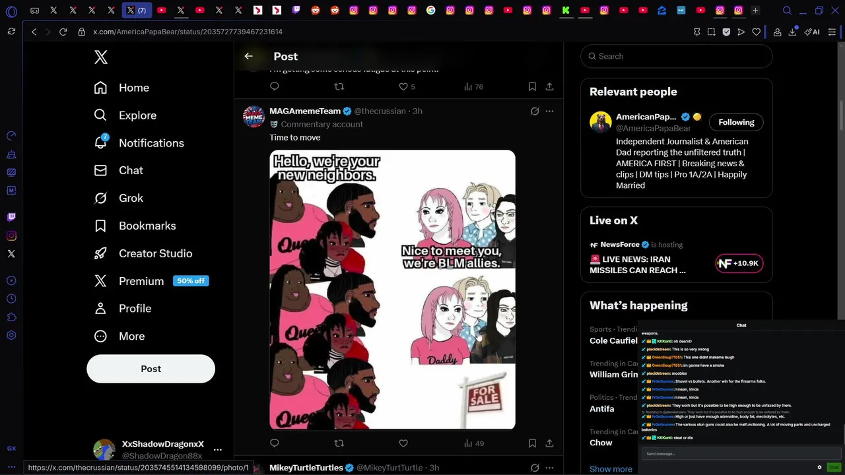Open Opera GX main menu logo
Image resolution: width=845 pixels, height=475 pixels.
tap(11, 11)
